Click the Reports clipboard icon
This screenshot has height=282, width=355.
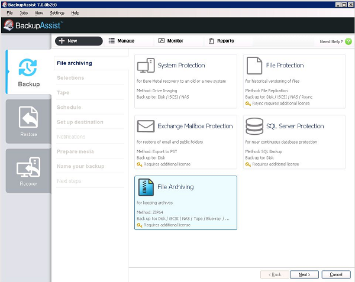[x=211, y=41]
